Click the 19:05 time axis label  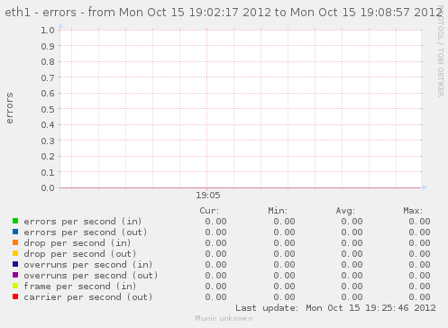208,196
